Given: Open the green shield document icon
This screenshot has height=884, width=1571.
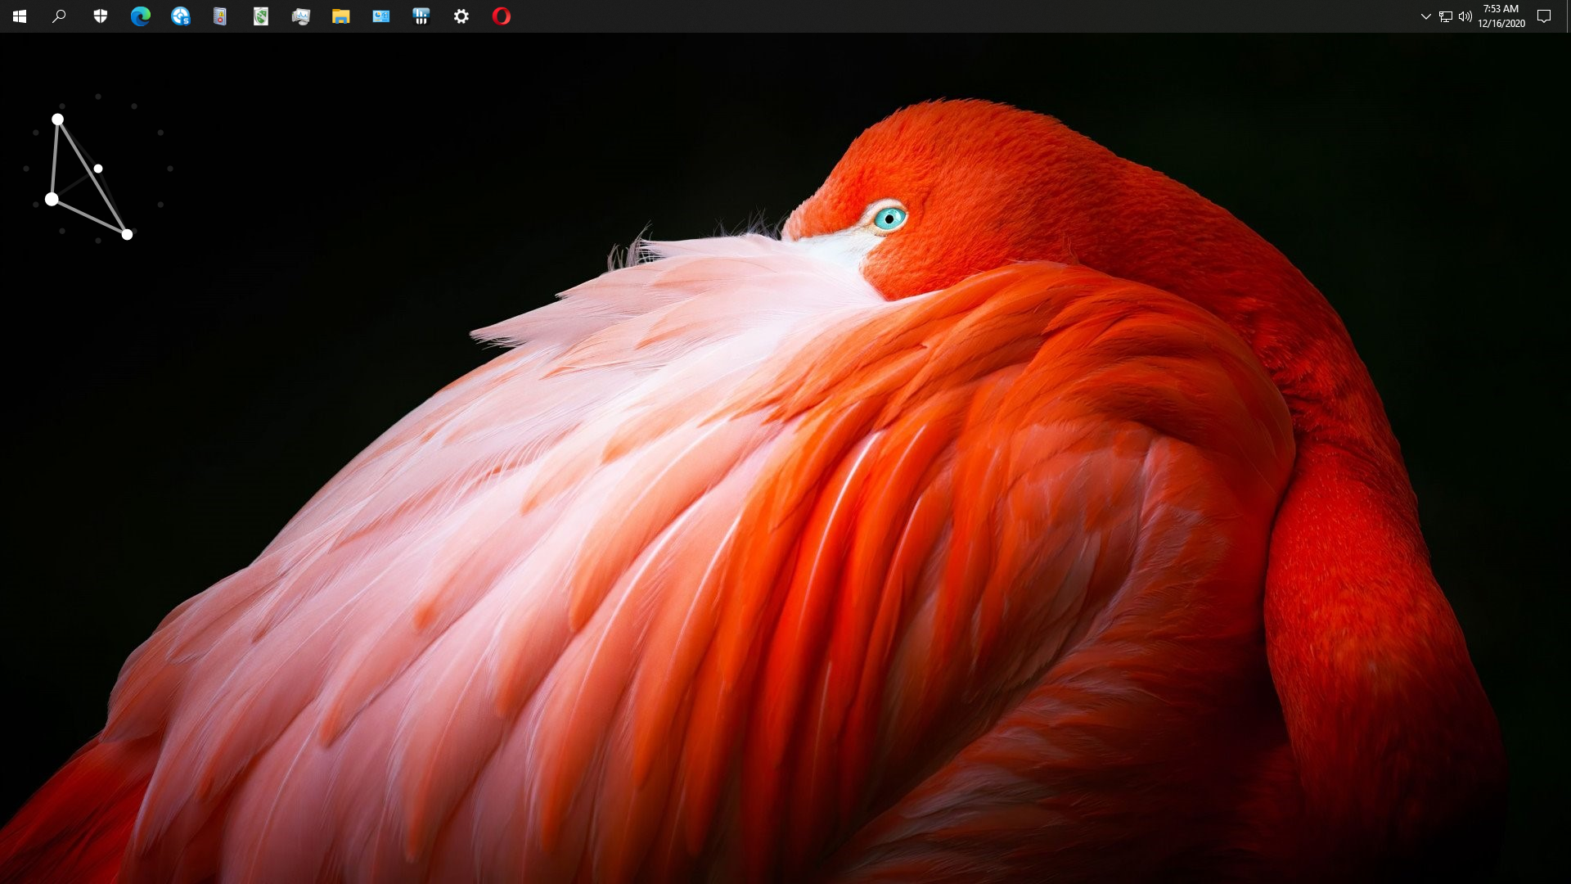Looking at the screenshot, I should click(261, 16).
